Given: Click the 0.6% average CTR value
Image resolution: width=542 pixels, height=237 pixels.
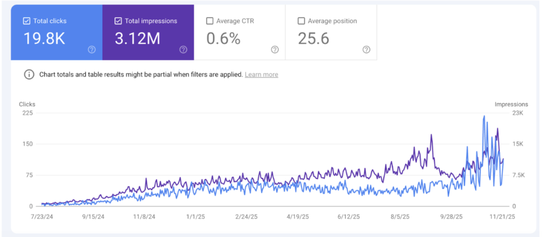Looking at the screenshot, I should point(223,39).
